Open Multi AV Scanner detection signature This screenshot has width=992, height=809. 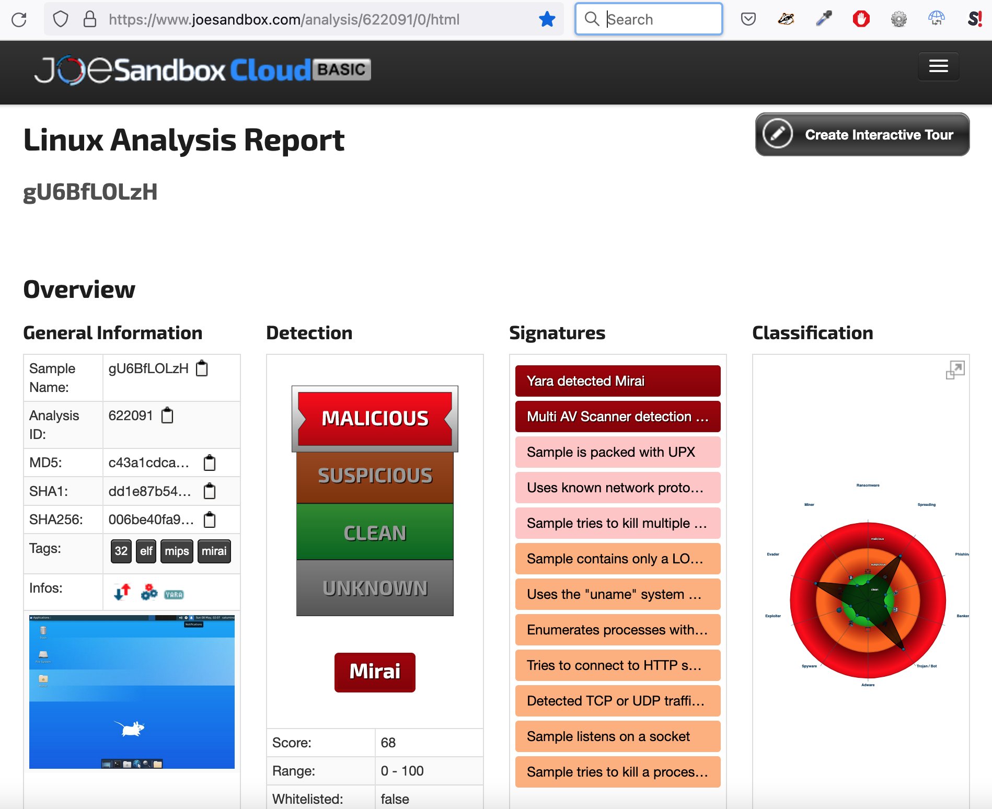tap(618, 417)
